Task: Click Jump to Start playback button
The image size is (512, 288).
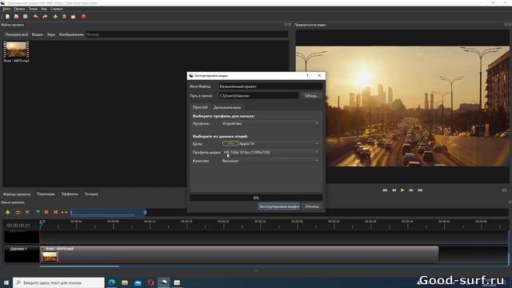Action: (x=385, y=190)
